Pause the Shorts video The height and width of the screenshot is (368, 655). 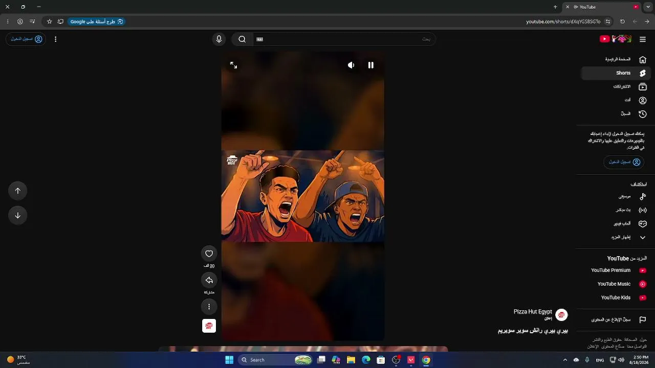tap(371, 65)
